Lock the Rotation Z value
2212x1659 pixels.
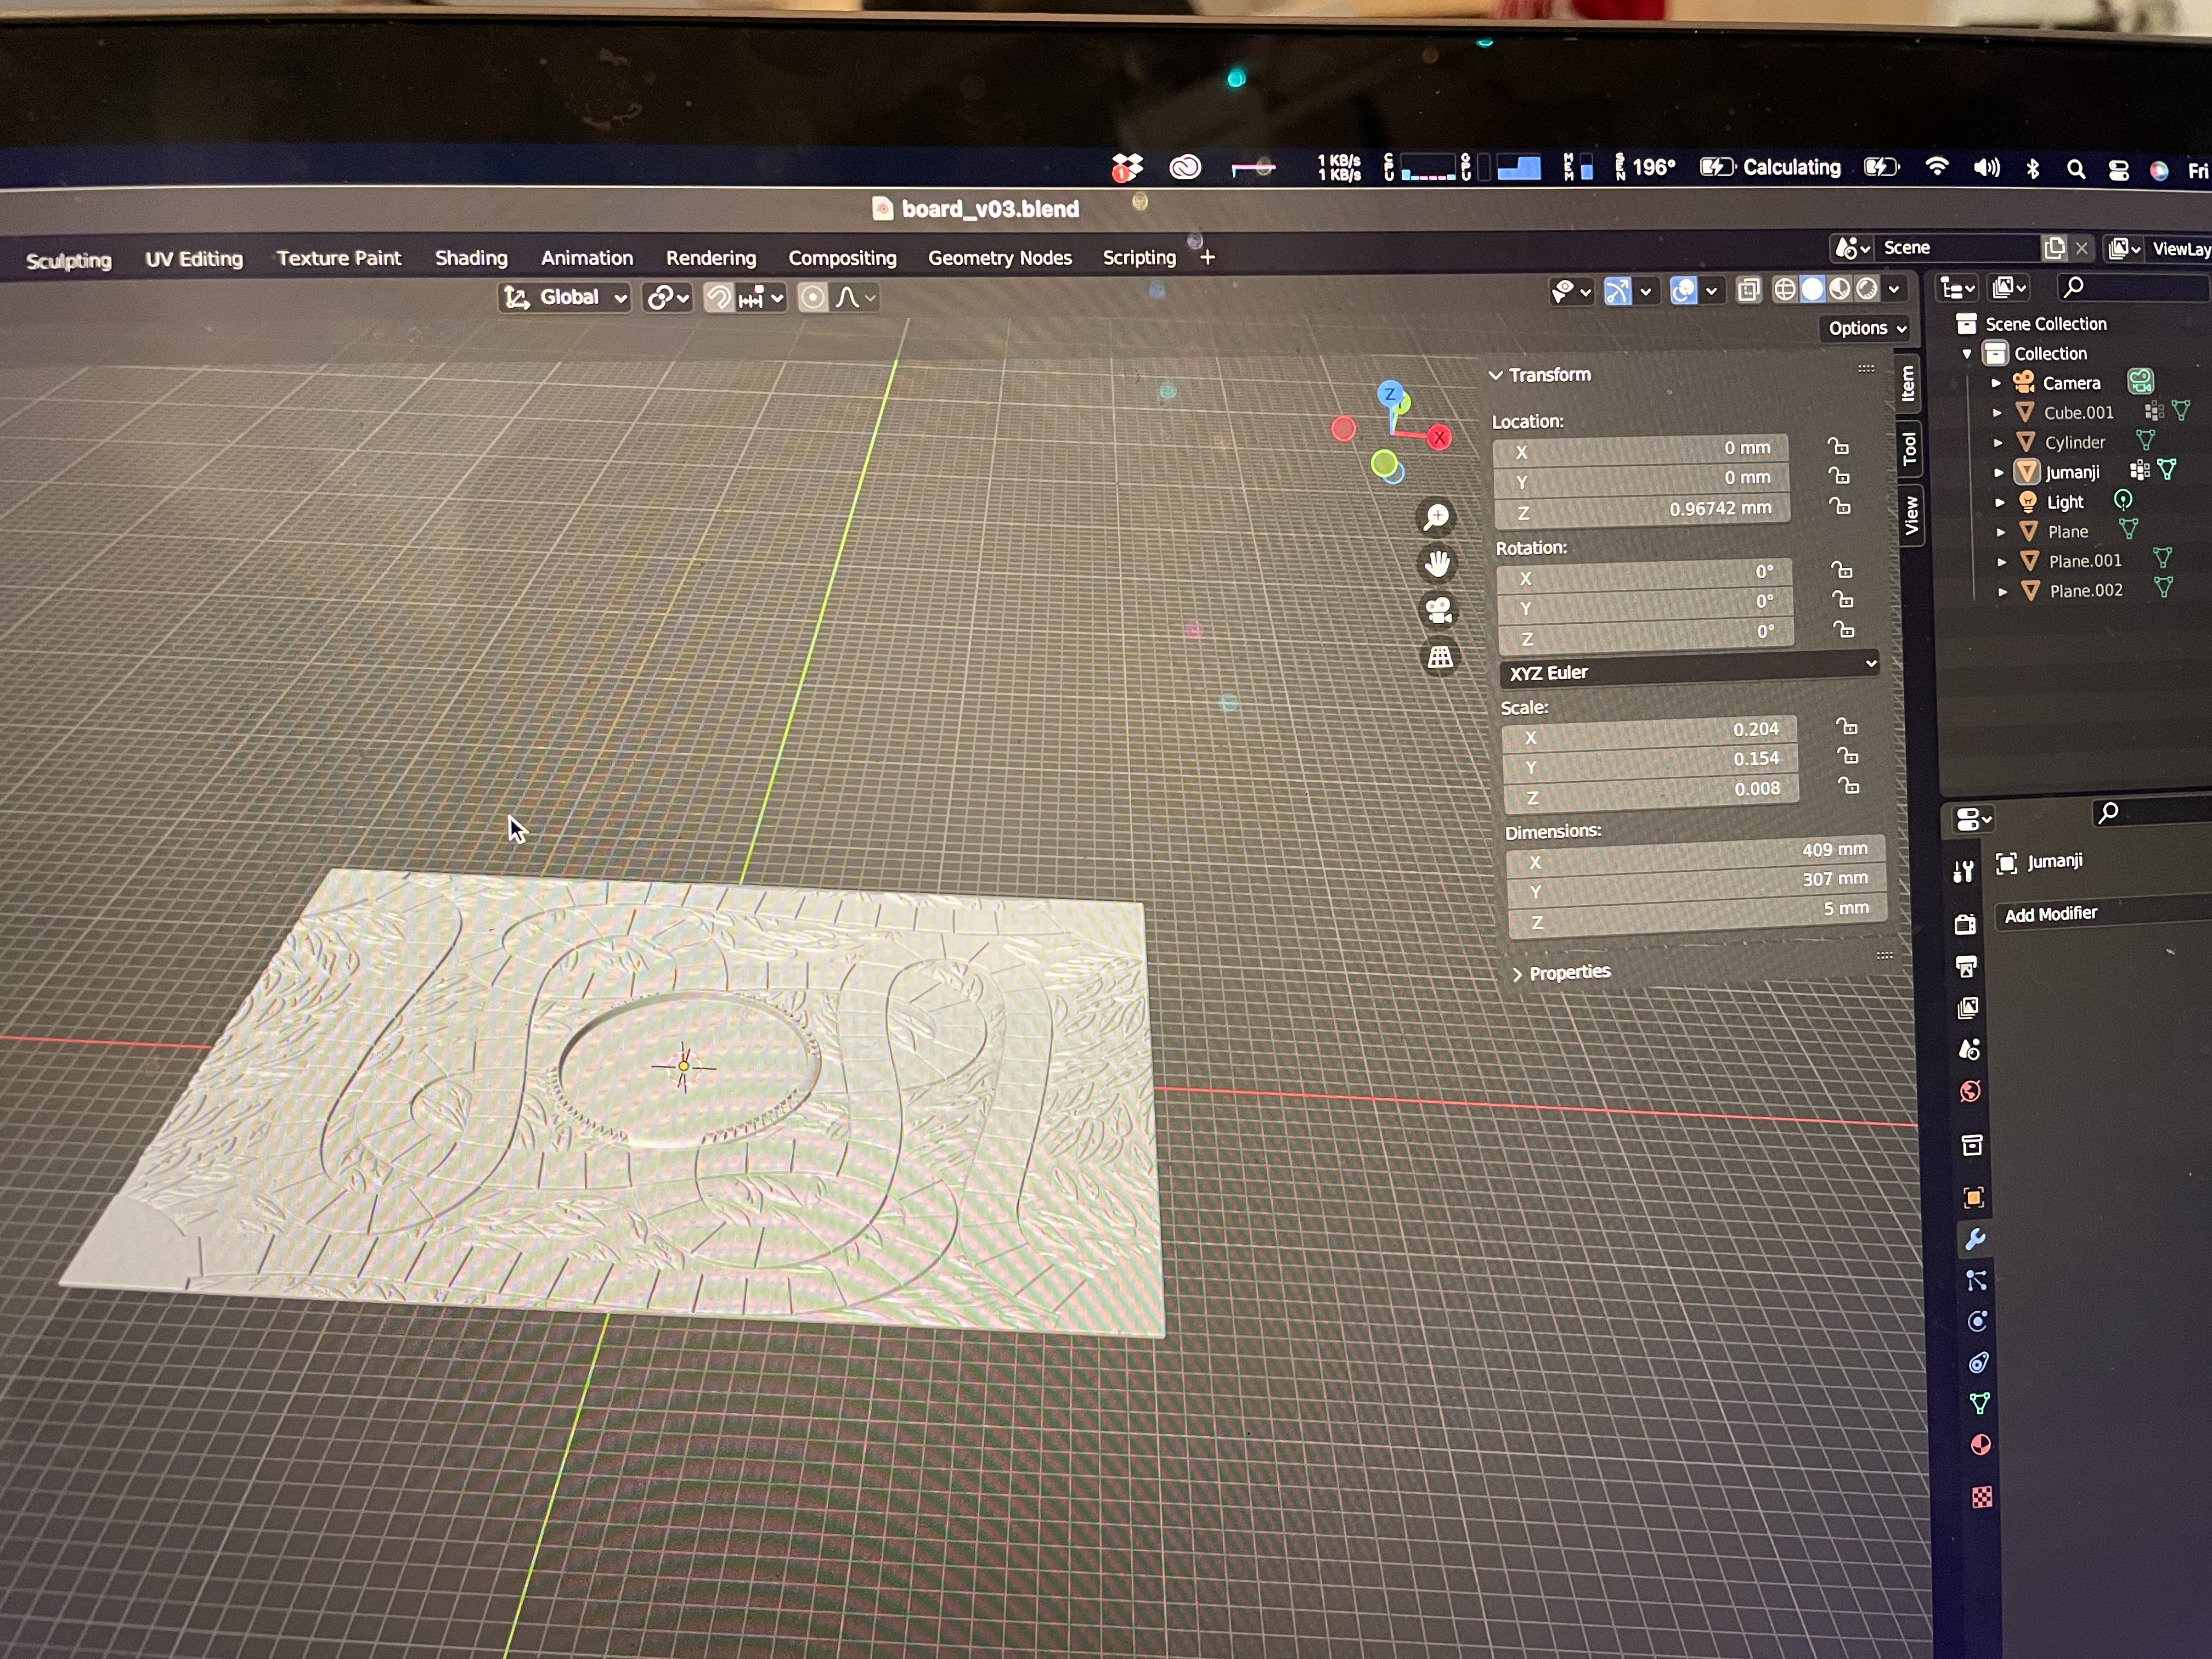pyautogui.click(x=1843, y=630)
